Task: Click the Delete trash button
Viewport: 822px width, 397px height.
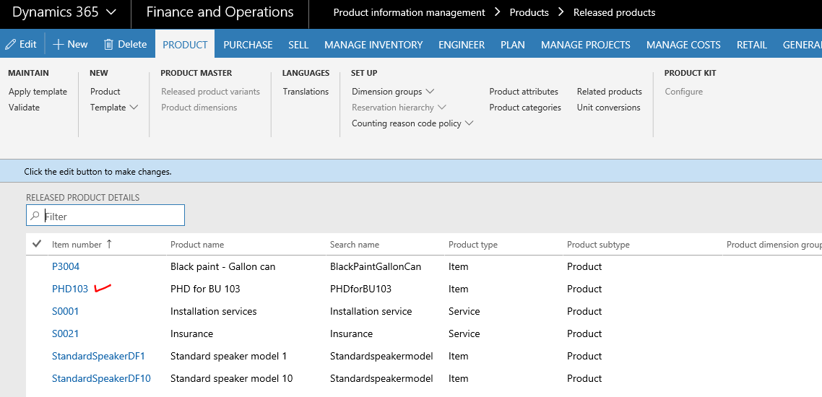Action: [125, 45]
